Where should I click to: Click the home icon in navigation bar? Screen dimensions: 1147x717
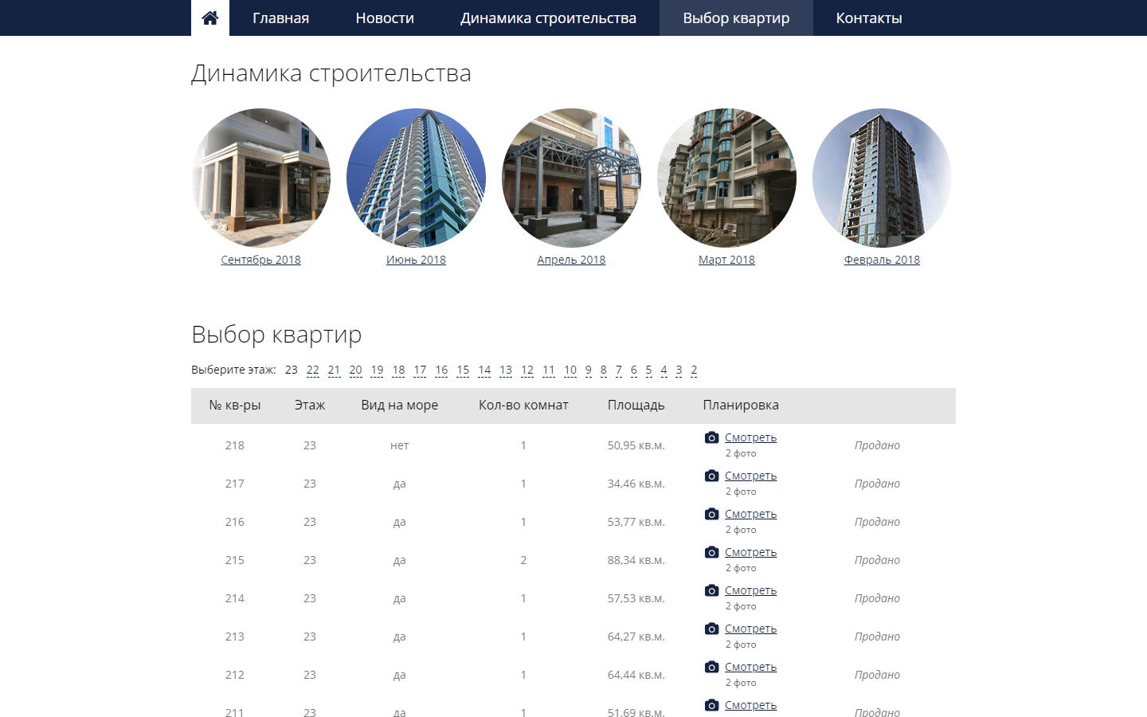[209, 18]
